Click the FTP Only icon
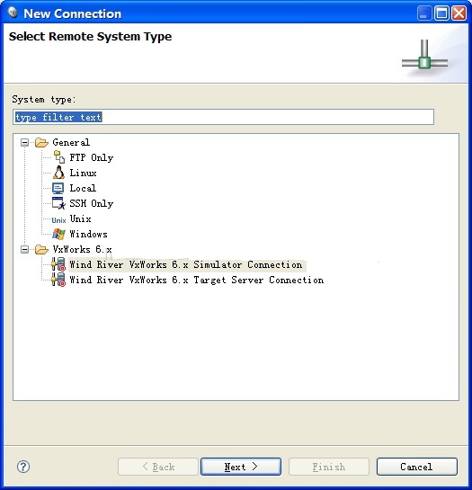This screenshot has width=472, height=490. pyautogui.click(x=58, y=157)
